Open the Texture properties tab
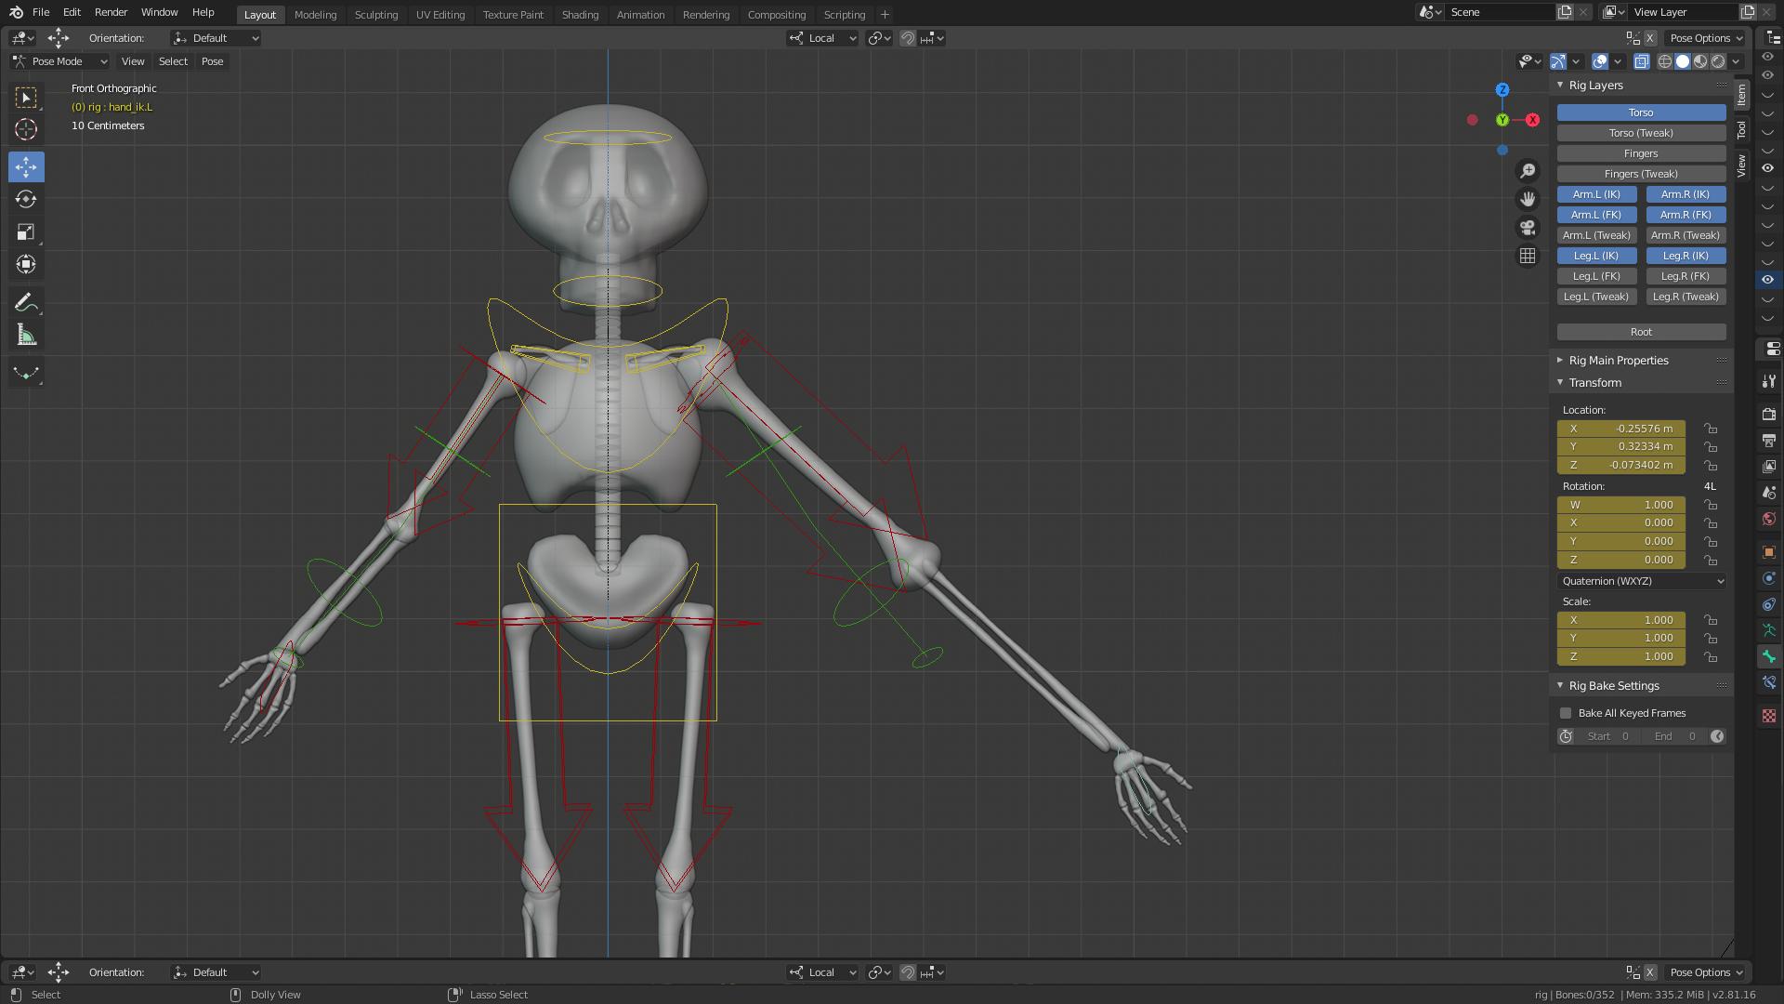 point(1769,716)
